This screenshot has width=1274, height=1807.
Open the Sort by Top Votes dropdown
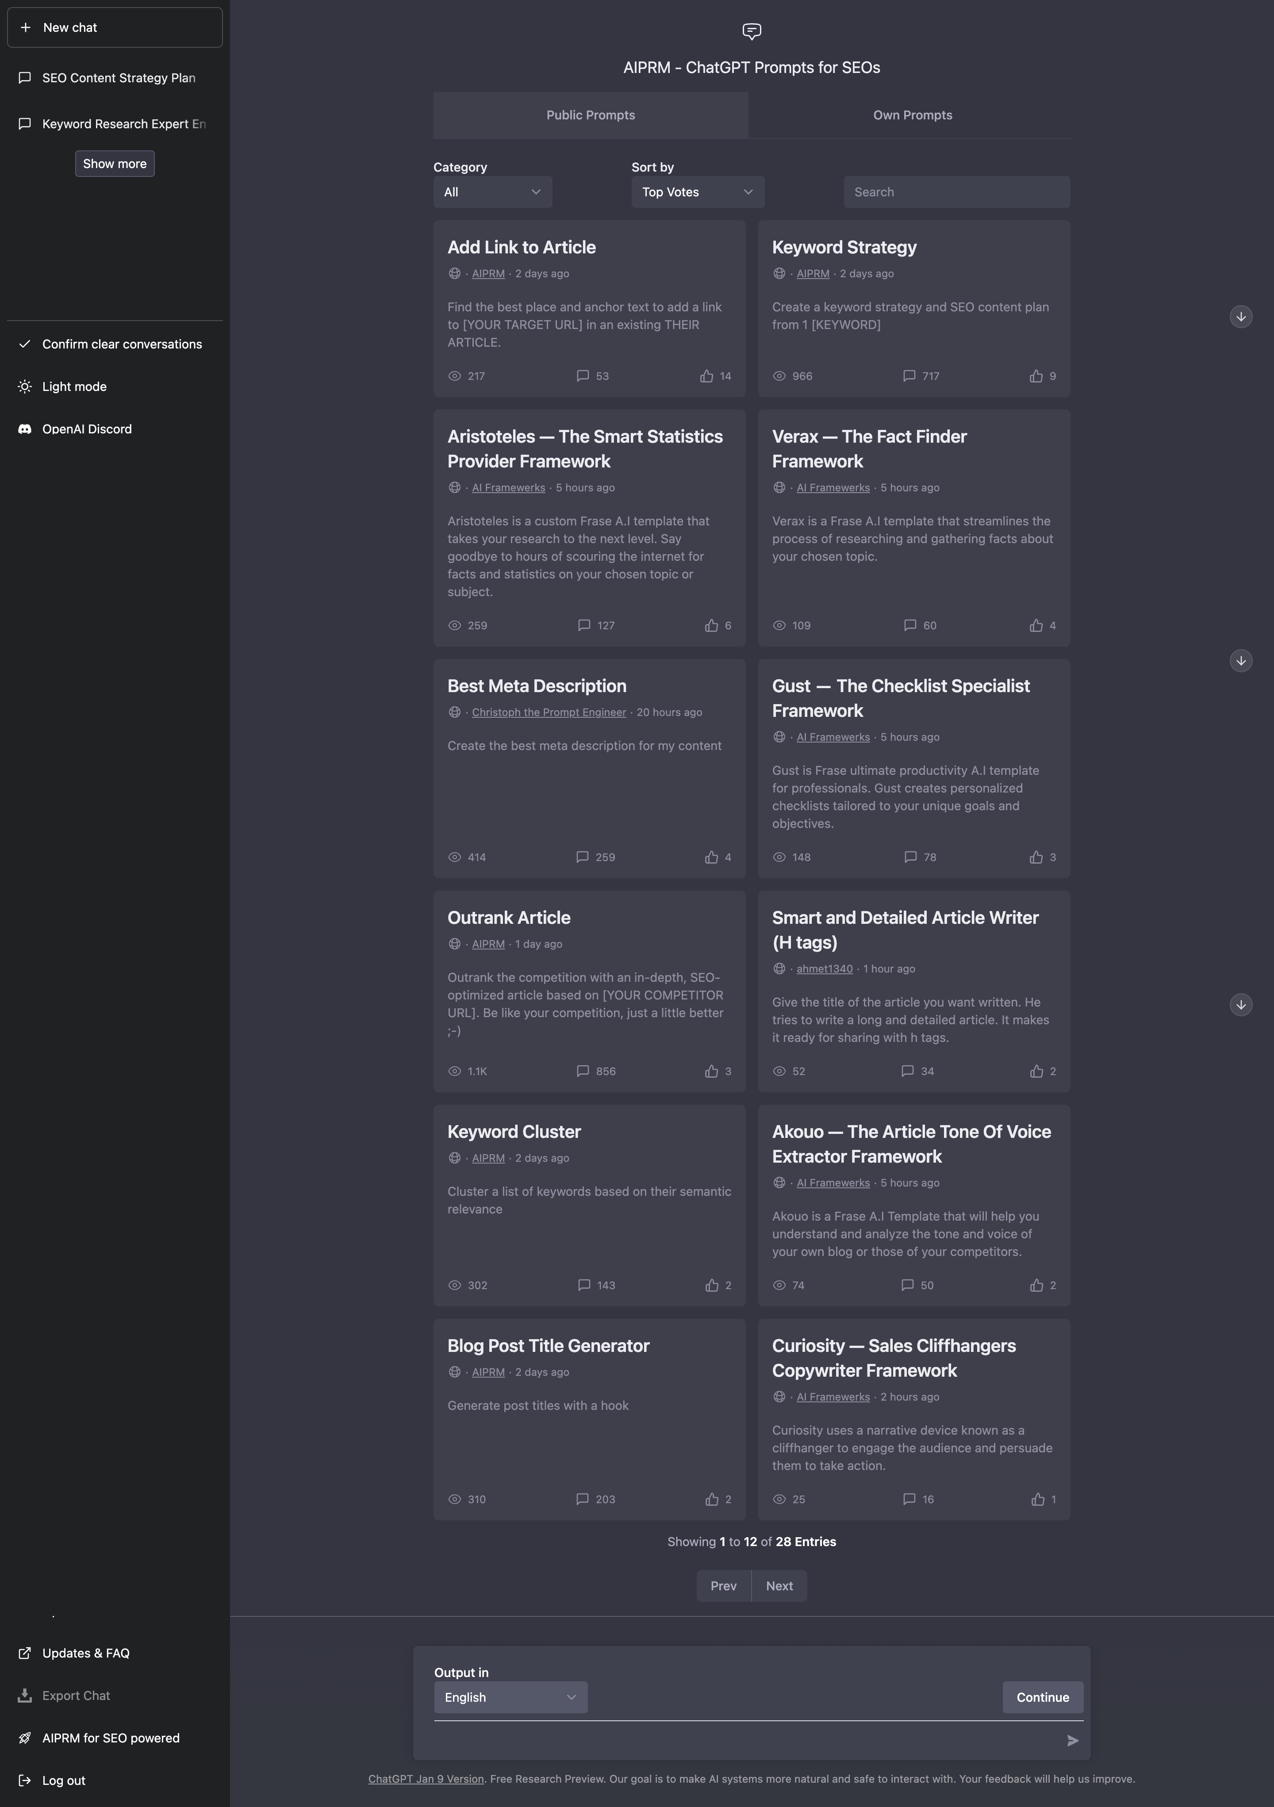click(x=698, y=192)
